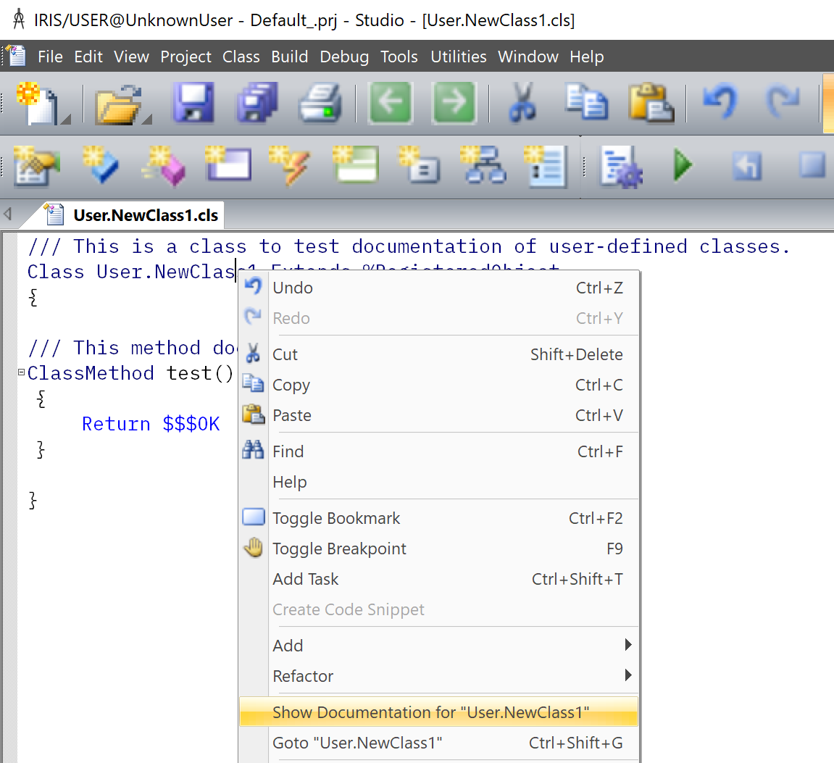This screenshot has height=763, width=834.
Task: Click the Compile icon with gear
Action: point(620,167)
